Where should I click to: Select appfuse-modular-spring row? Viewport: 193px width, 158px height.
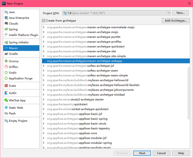[116, 143]
